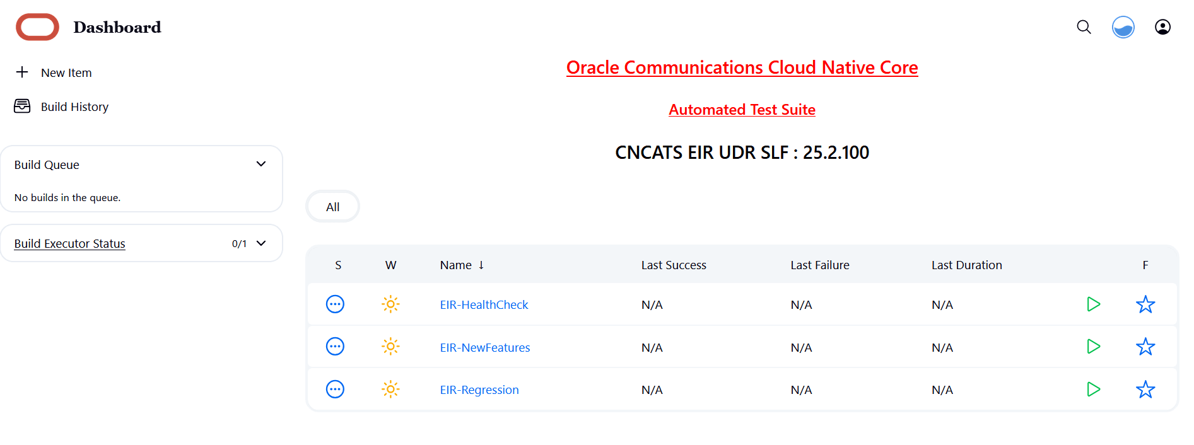The width and height of the screenshot is (1194, 445).
Task: Click weather sun icon for EIR-HealthCheck
Action: (x=390, y=304)
